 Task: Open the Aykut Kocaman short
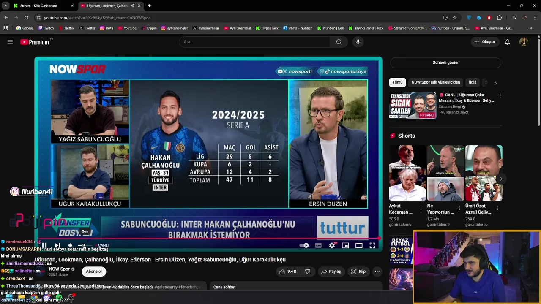pyautogui.click(x=407, y=173)
